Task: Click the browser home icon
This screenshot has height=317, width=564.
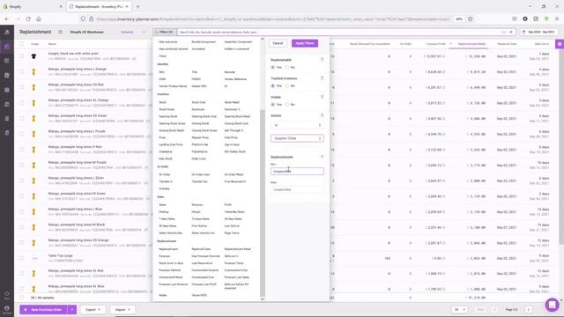Action: [39, 18]
